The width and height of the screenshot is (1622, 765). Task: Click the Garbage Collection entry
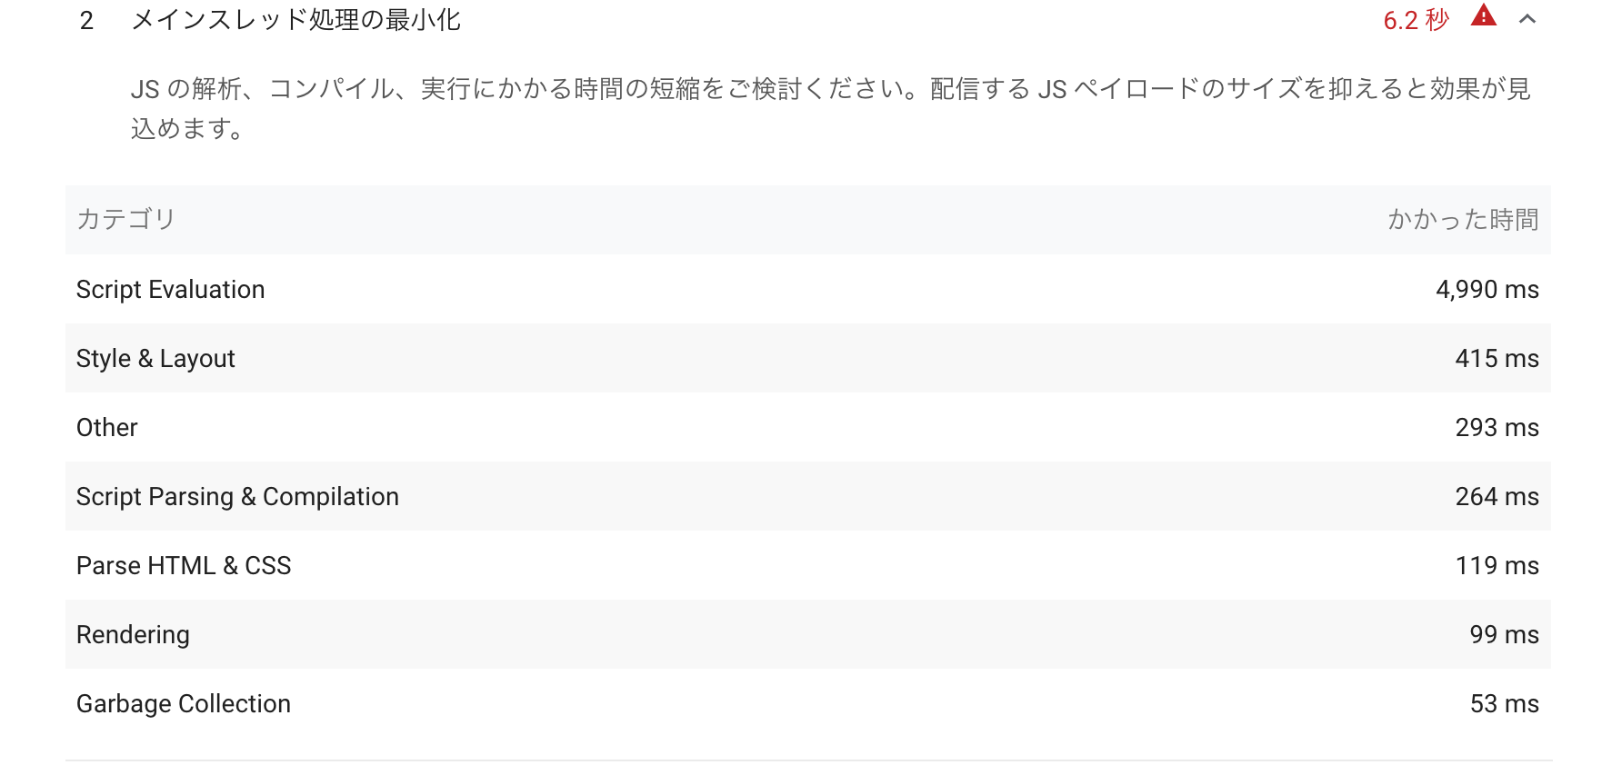point(183,703)
